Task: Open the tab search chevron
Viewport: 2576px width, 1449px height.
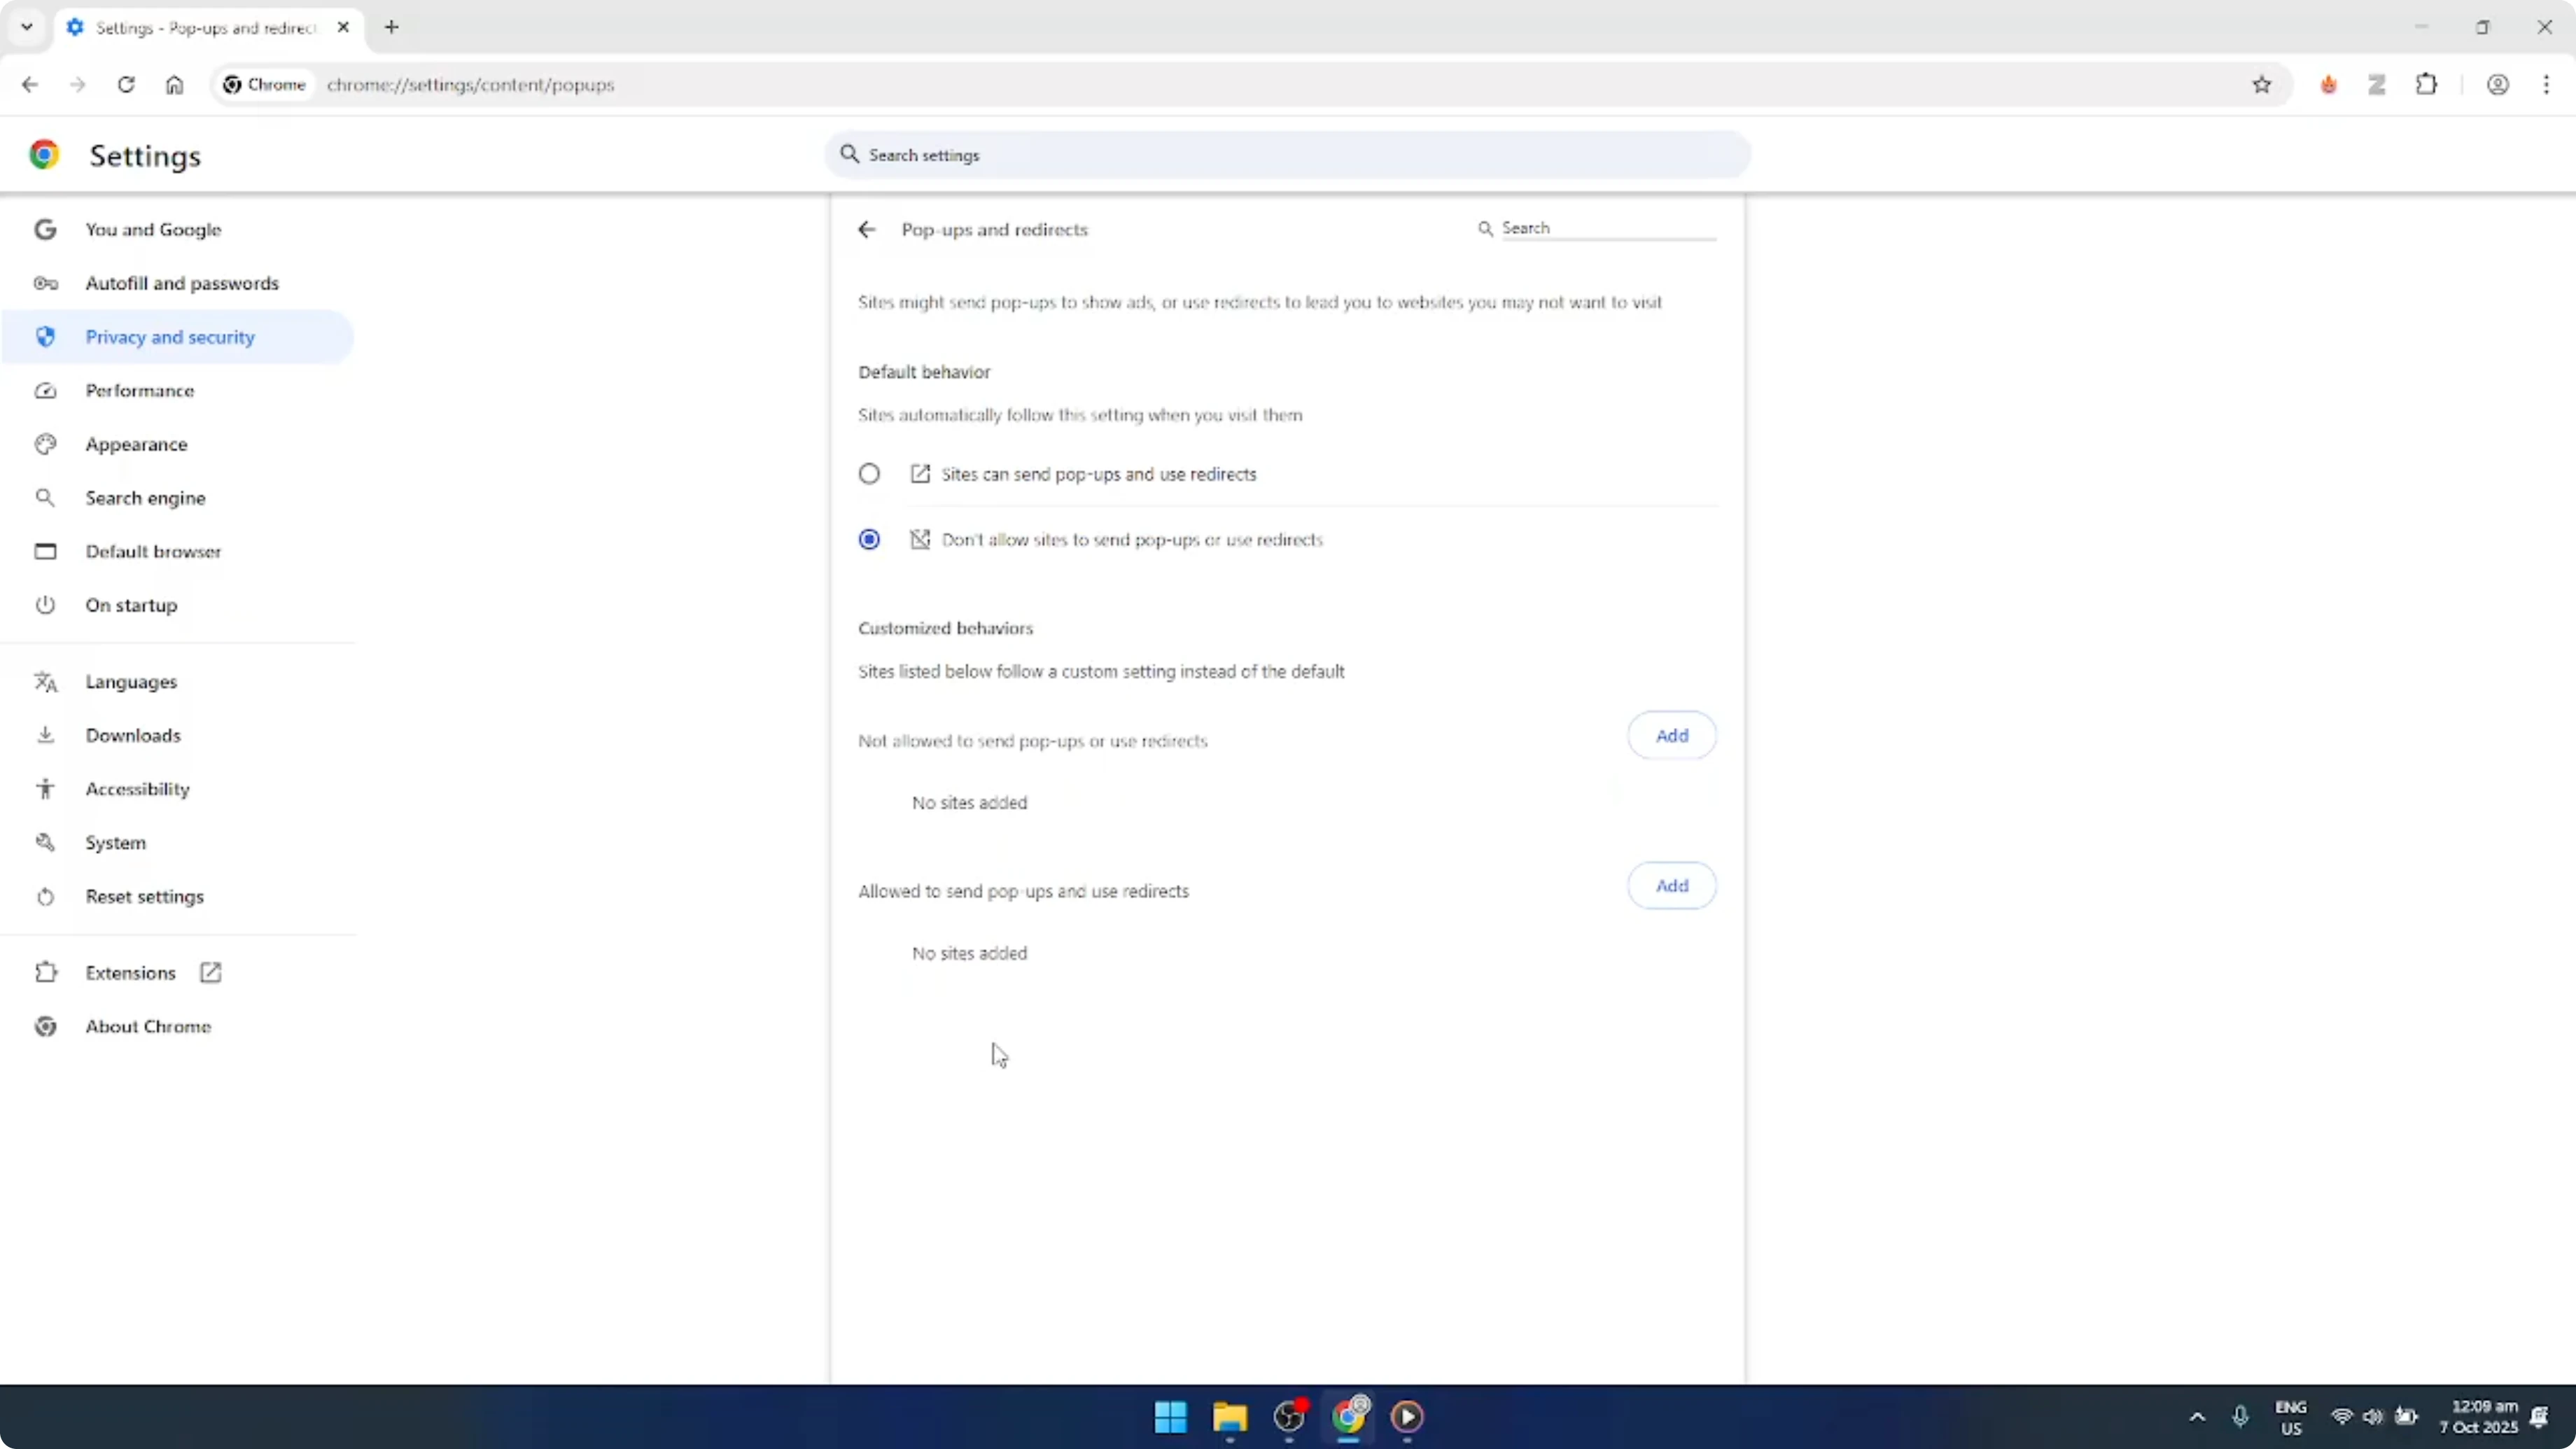Action: [x=27, y=27]
